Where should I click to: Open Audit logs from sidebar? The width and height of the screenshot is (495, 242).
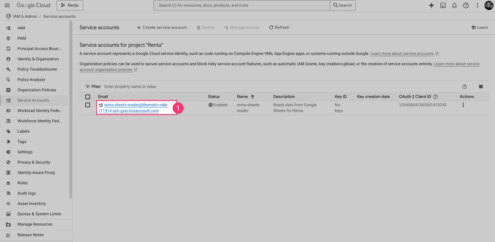tap(27, 193)
